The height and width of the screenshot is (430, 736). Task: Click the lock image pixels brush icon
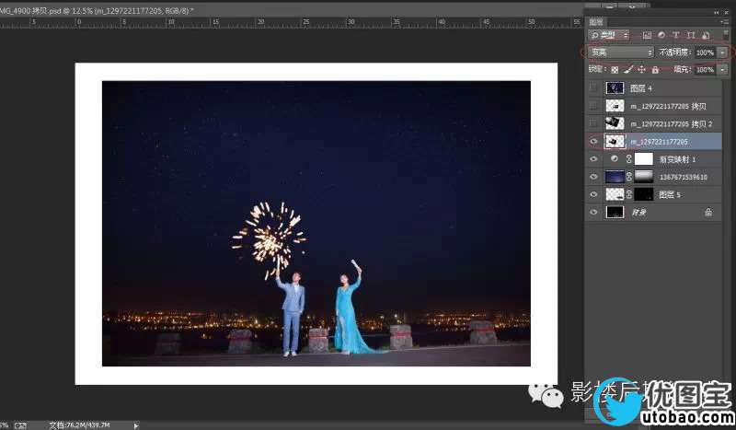point(628,69)
